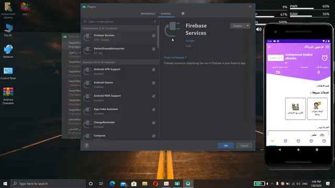
Task: Click the ENG language indicator
Action: (x=305, y=183)
